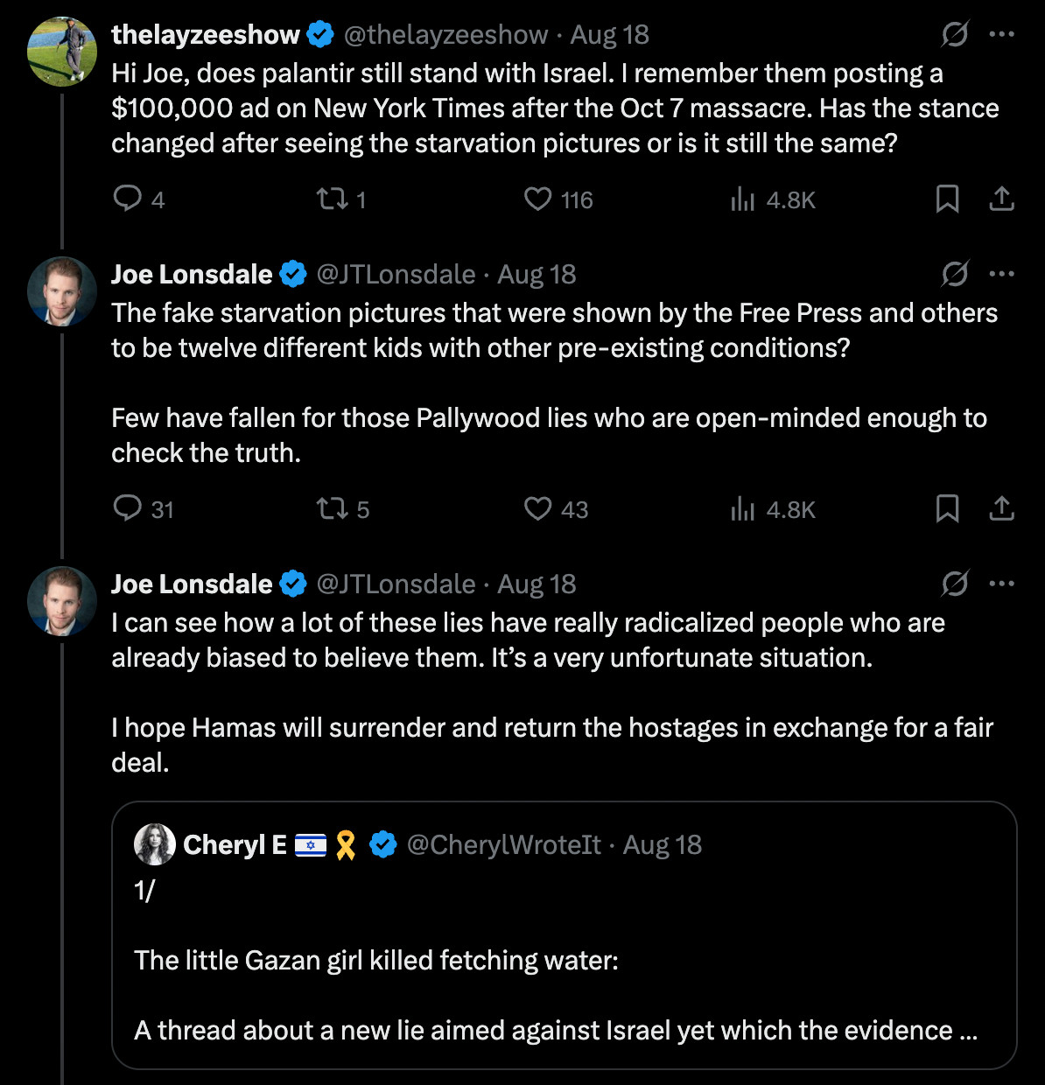The width and height of the screenshot is (1045, 1085).
Task: Reply to thelayzeeshow's tweet
Action: coord(128,199)
